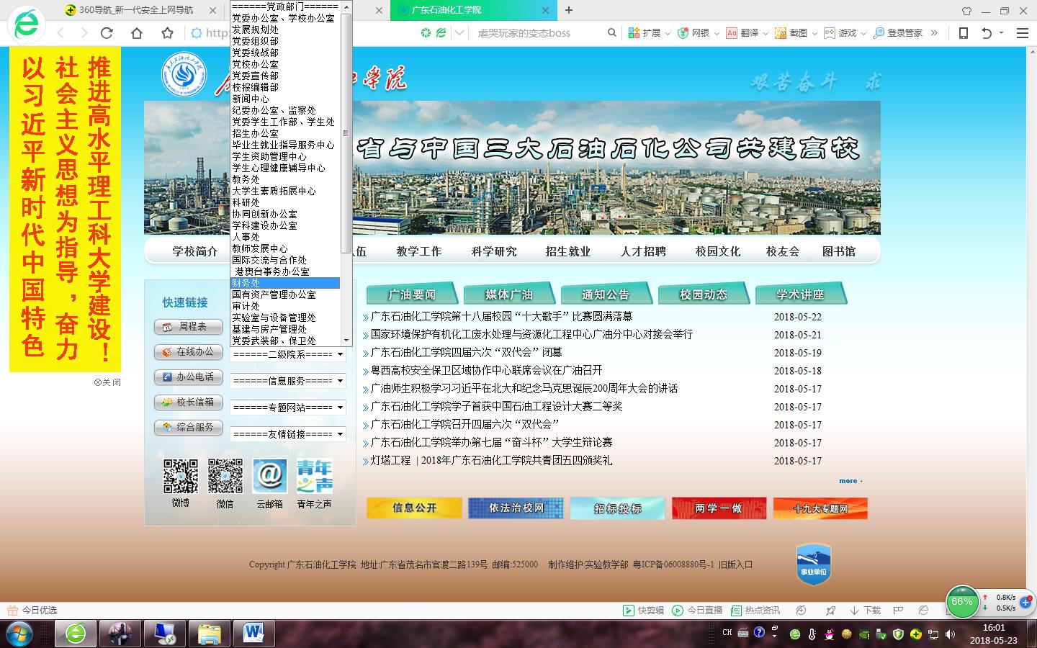Open the 十九大专题网 banner
Viewport: 1037px width, 648px height.
pos(820,508)
